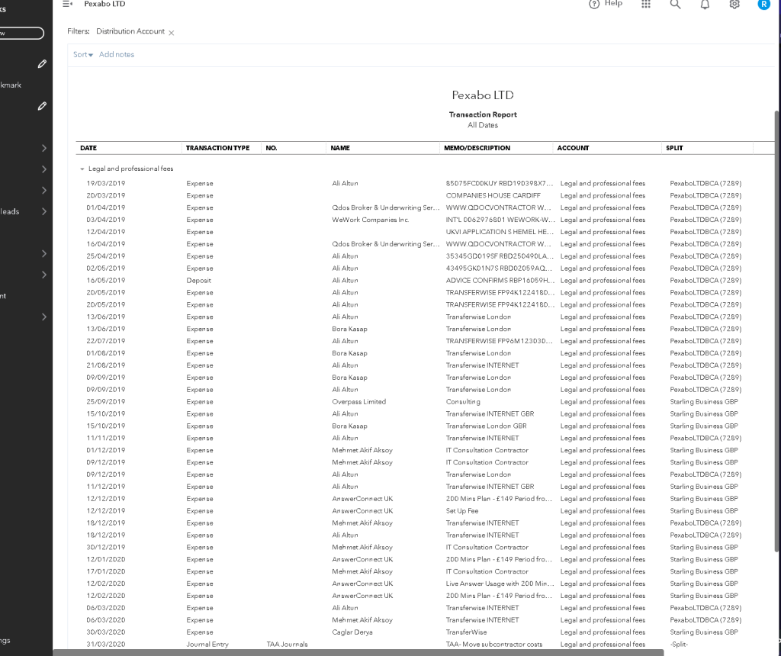781x656 pixels.
Task: Click the -Split- value in last row
Action: [678, 645]
